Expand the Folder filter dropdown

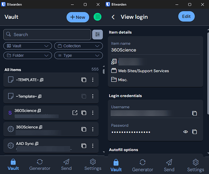click(28, 55)
